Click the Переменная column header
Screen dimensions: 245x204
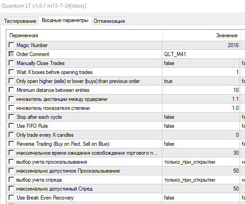tap(85, 35)
